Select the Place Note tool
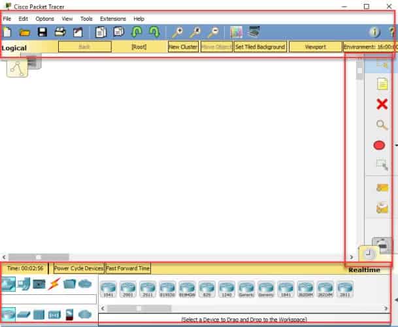This screenshot has height=327, width=398. pos(382,84)
